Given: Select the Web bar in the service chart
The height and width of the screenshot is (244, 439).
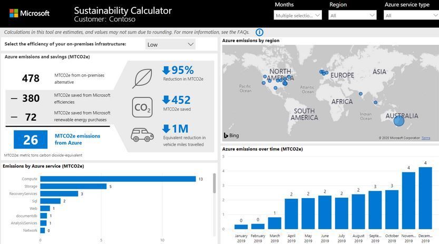Looking at the screenshot, I should coord(45,209).
